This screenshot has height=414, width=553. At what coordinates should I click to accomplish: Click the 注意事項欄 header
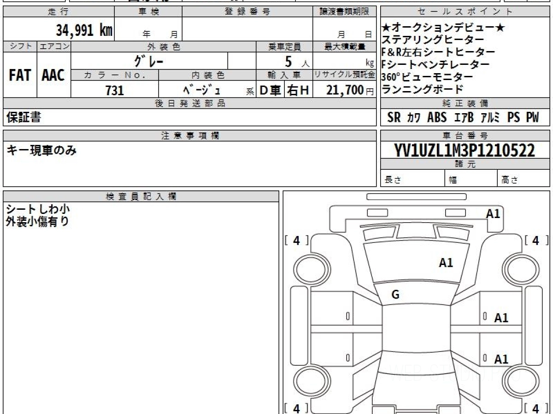(190, 136)
